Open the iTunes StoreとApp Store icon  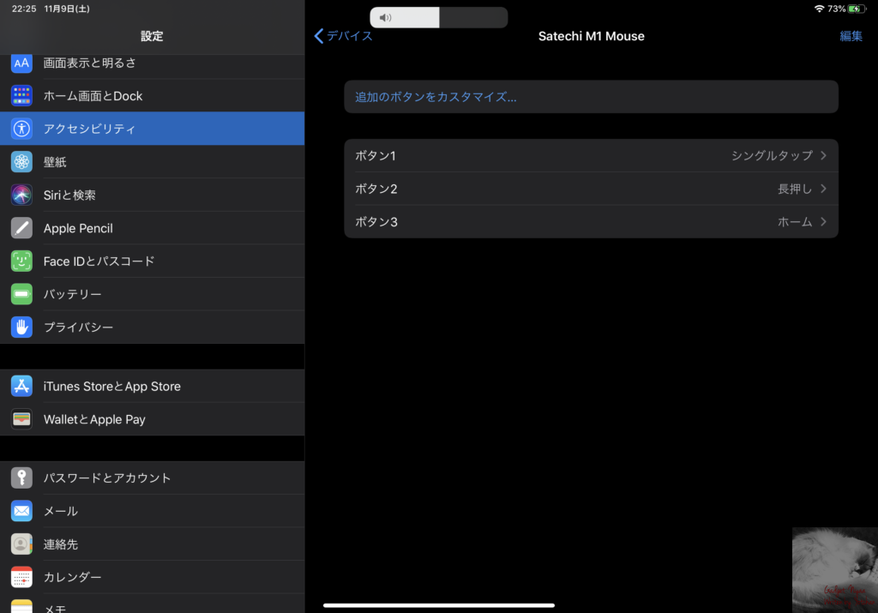tap(21, 387)
